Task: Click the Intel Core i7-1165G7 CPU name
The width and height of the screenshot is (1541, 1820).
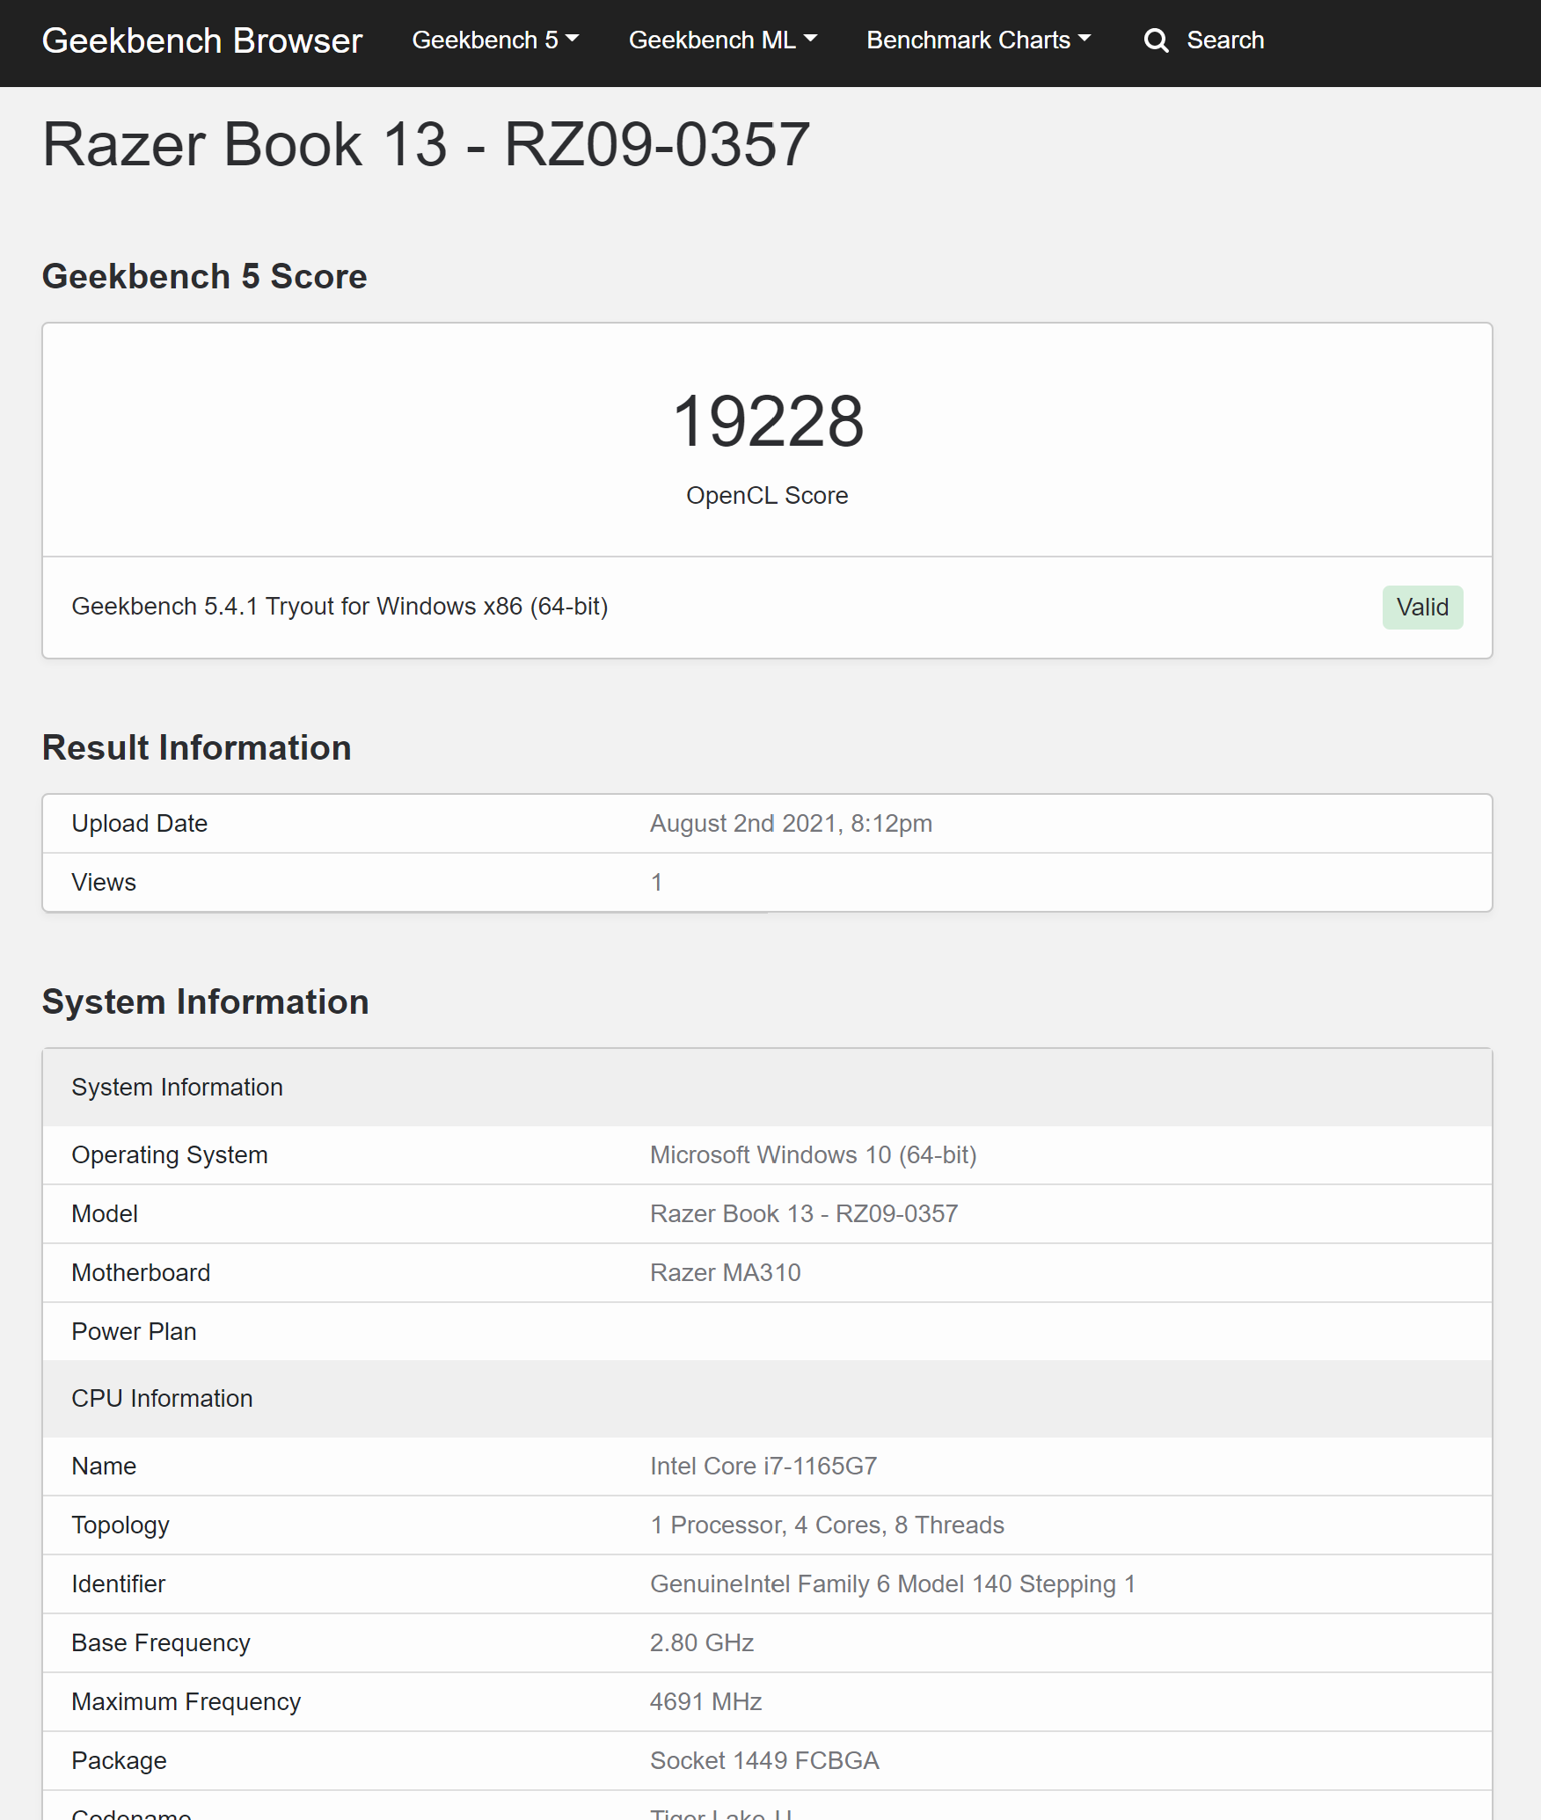Action: pos(763,1467)
